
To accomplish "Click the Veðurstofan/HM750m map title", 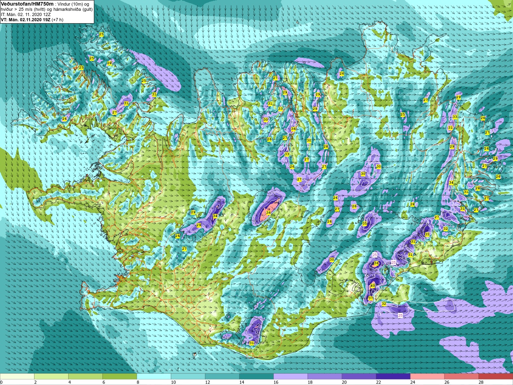I will click(27, 4).
